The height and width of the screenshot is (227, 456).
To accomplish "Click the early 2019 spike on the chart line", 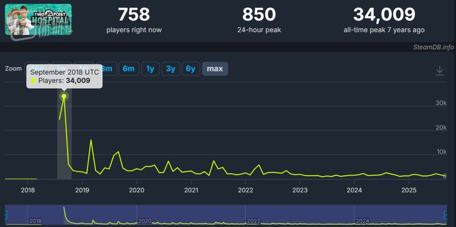I will click(x=91, y=140).
